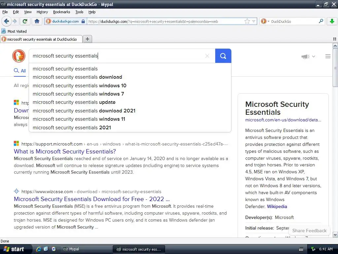Open the Wikipedia link in info panel
The height and width of the screenshot is (254, 338).
coord(277,206)
